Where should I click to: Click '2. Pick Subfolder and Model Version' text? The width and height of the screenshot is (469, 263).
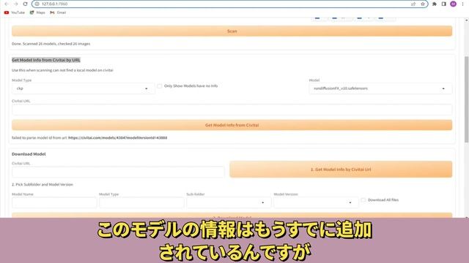point(43,185)
